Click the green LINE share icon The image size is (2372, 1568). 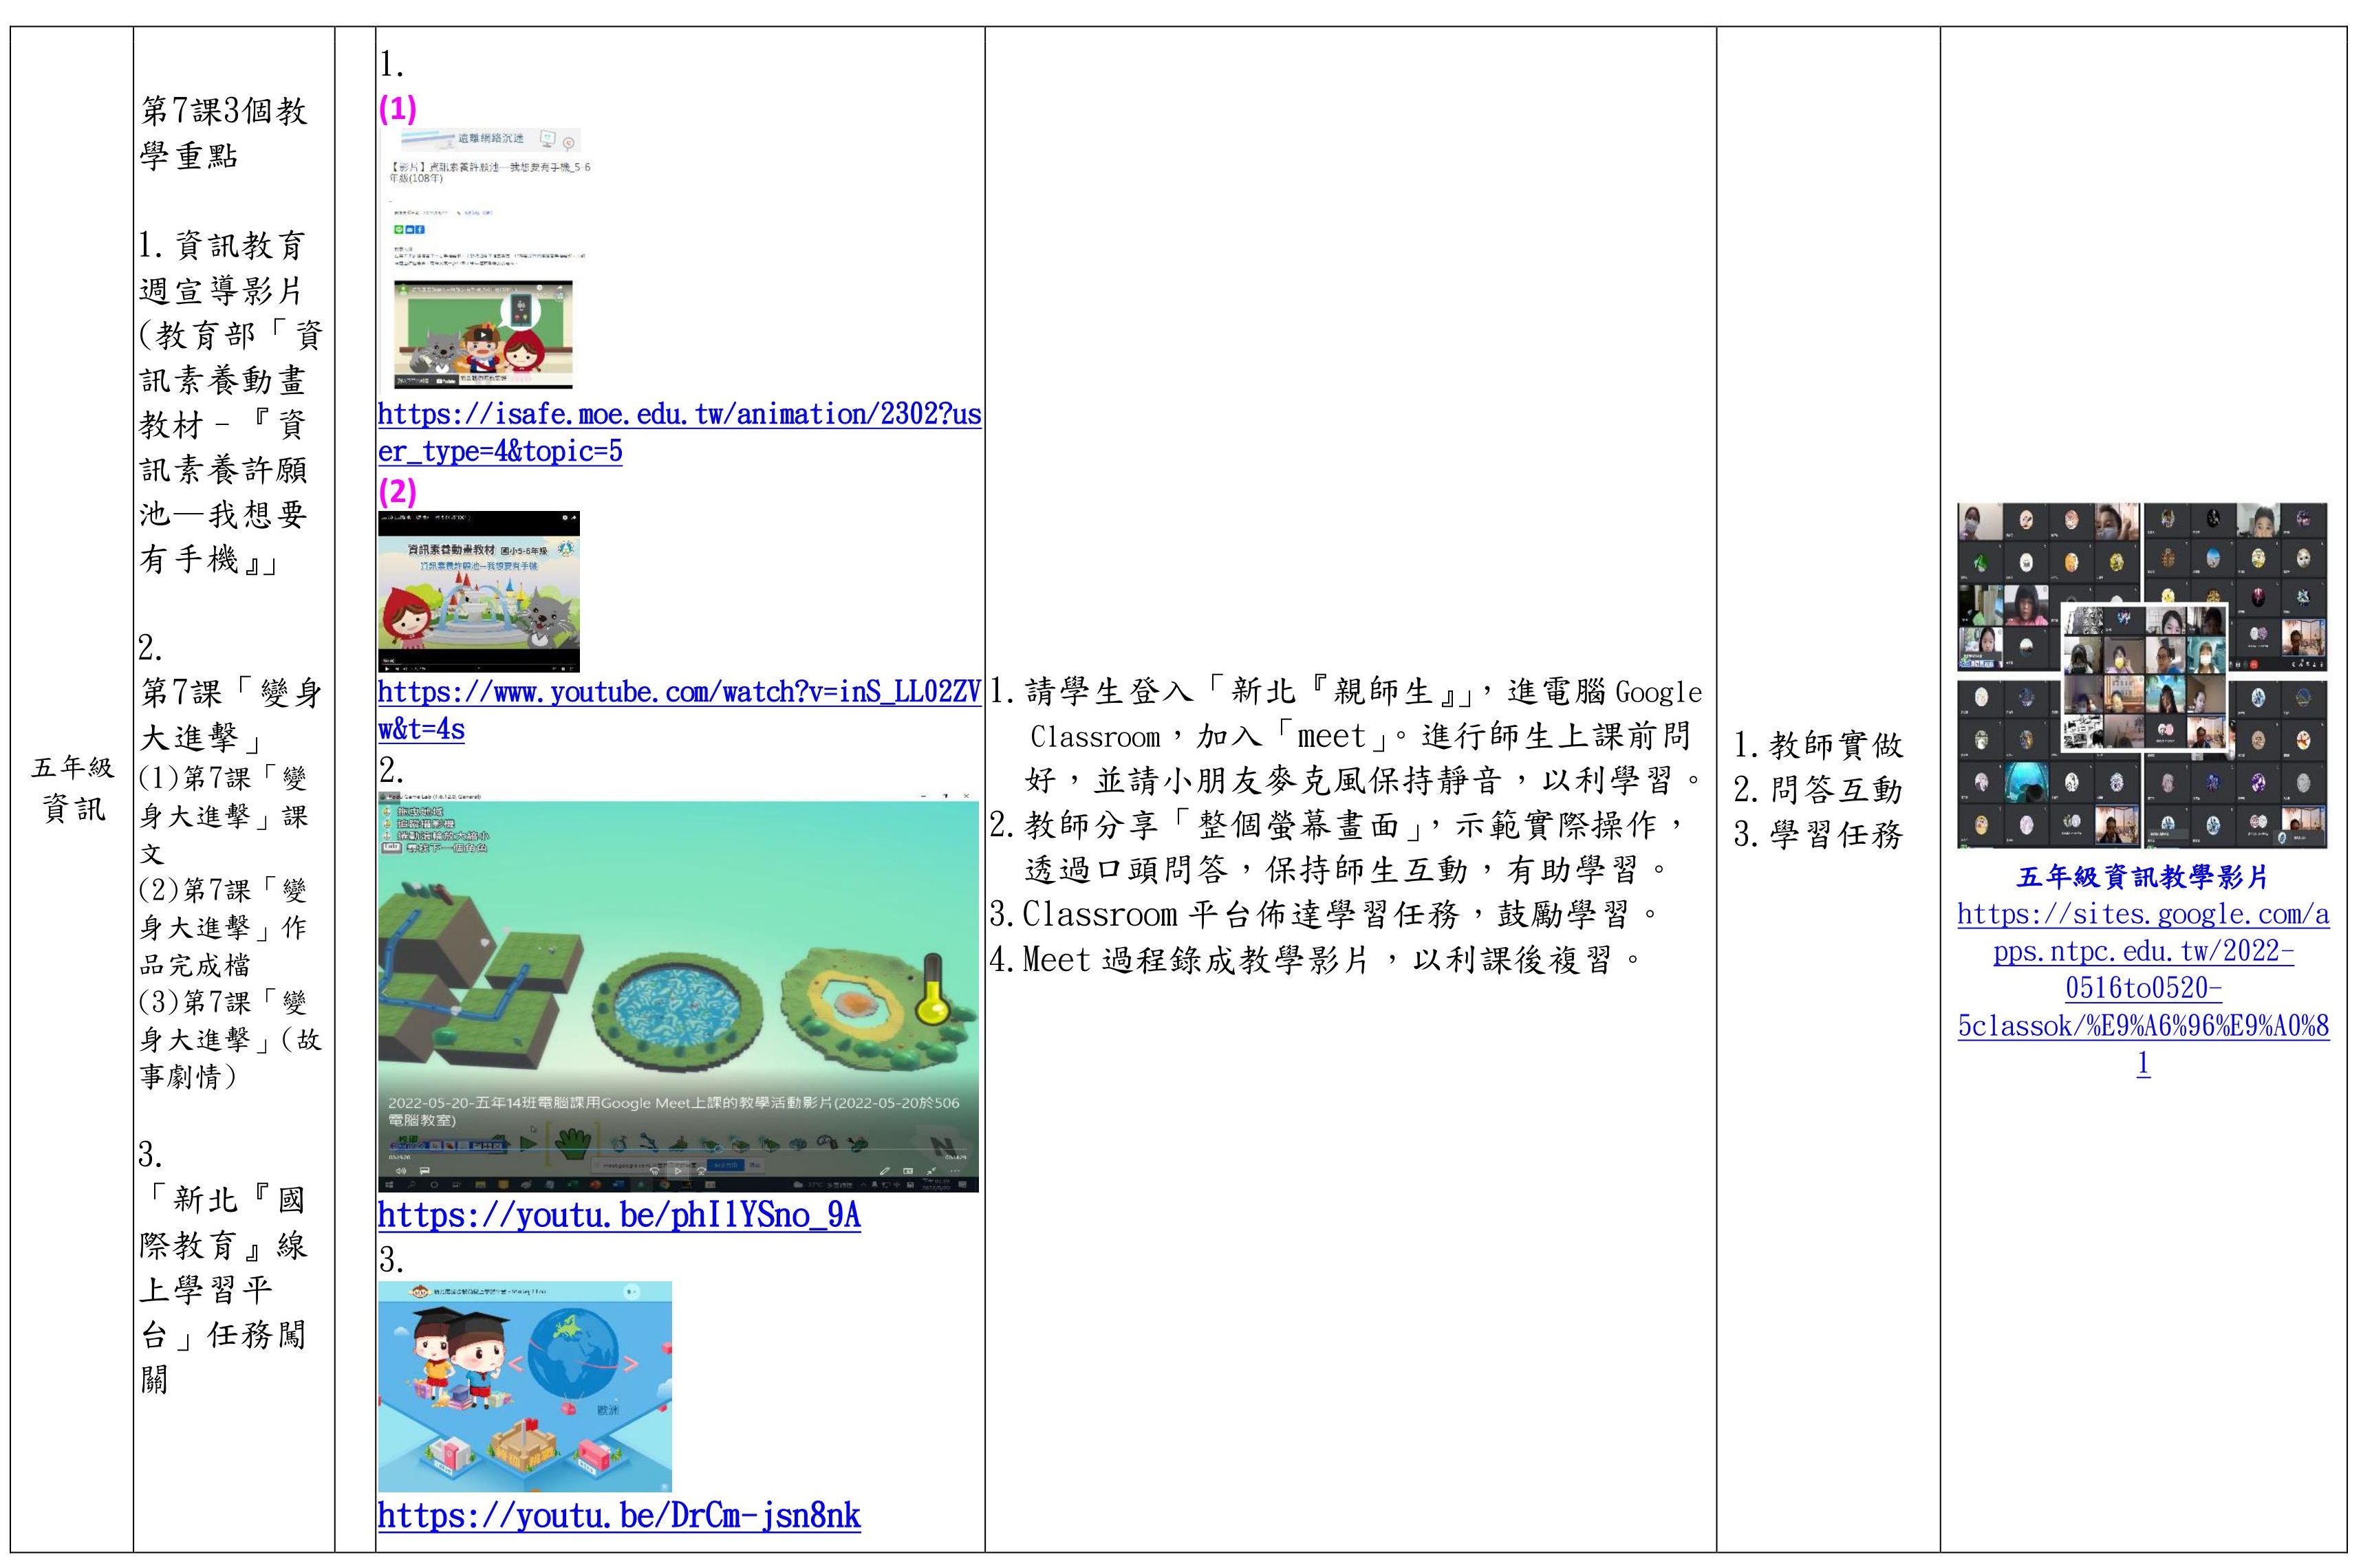coord(398,229)
